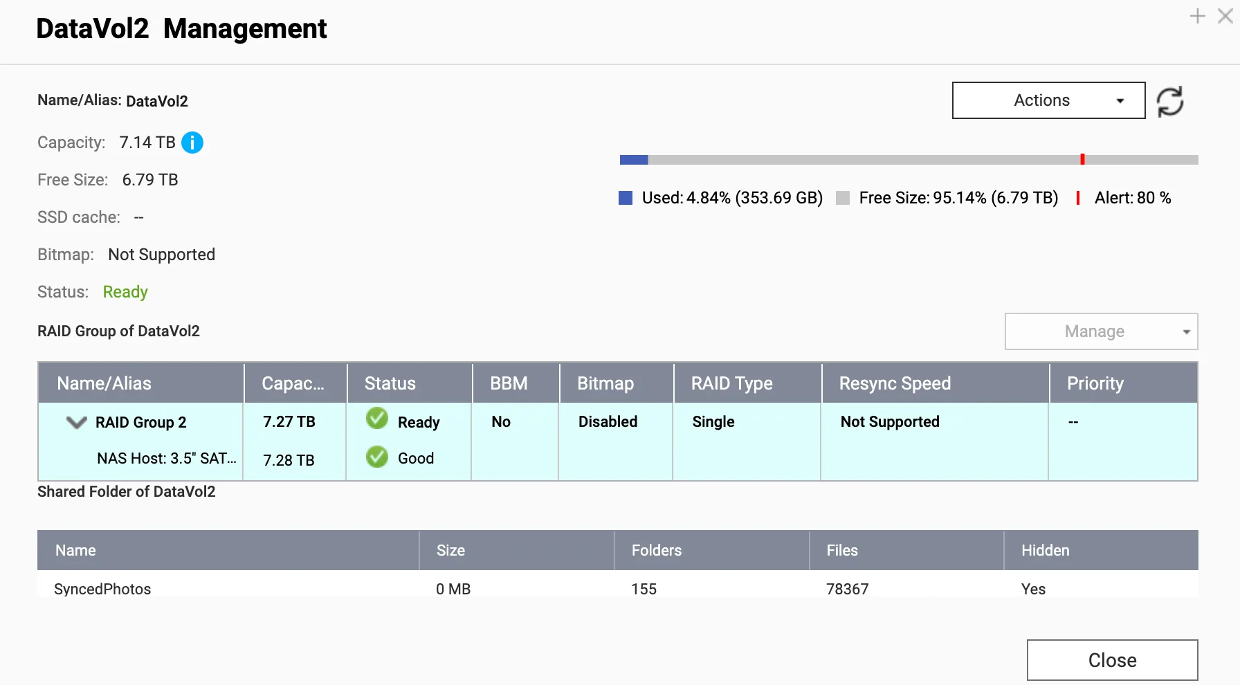Viewport: 1240px width, 685px height.
Task: Select the NAS Host disk entry
Action: (x=166, y=458)
